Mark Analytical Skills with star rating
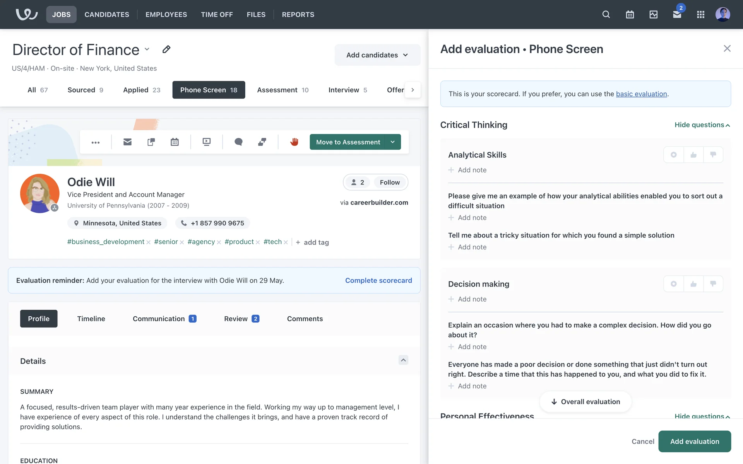The height and width of the screenshot is (464, 743). click(x=673, y=155)
